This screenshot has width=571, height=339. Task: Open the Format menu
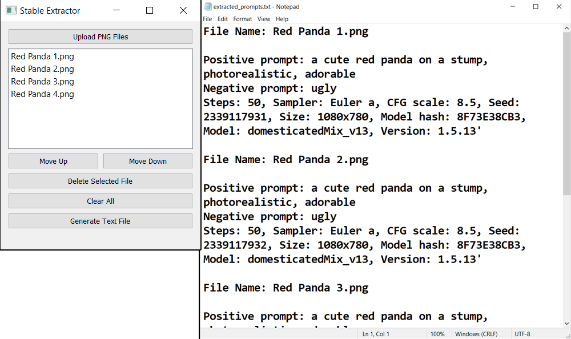(x=243, y=19)
